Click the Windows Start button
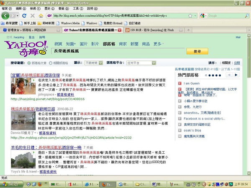This screenshot has width=251, height=188. click(x=12, y=184)
